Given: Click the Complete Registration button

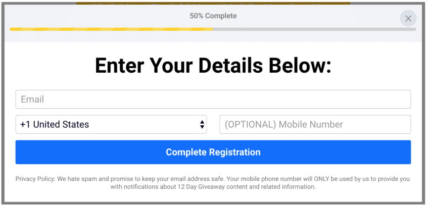Looking at the screenshot, I should (x=213, y=152).
